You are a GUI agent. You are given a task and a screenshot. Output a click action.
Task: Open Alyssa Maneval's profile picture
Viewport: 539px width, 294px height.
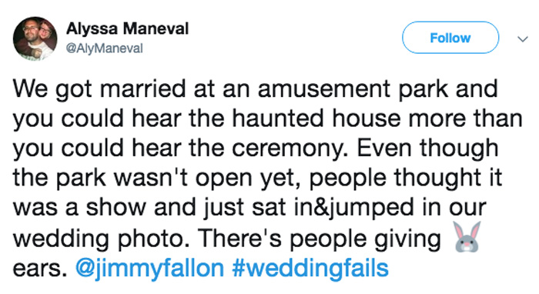point(35,38)
